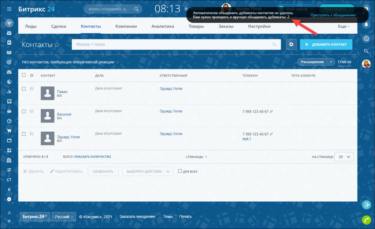Open the Я item in left sidebar

point(9,189)
